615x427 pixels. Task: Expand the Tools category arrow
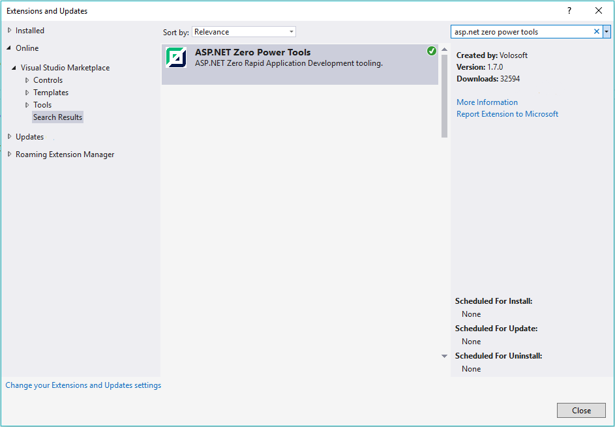pyautogui.click(x=27, y=105)
